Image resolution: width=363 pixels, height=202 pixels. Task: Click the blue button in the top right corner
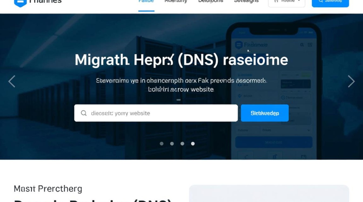coord(330,2)
